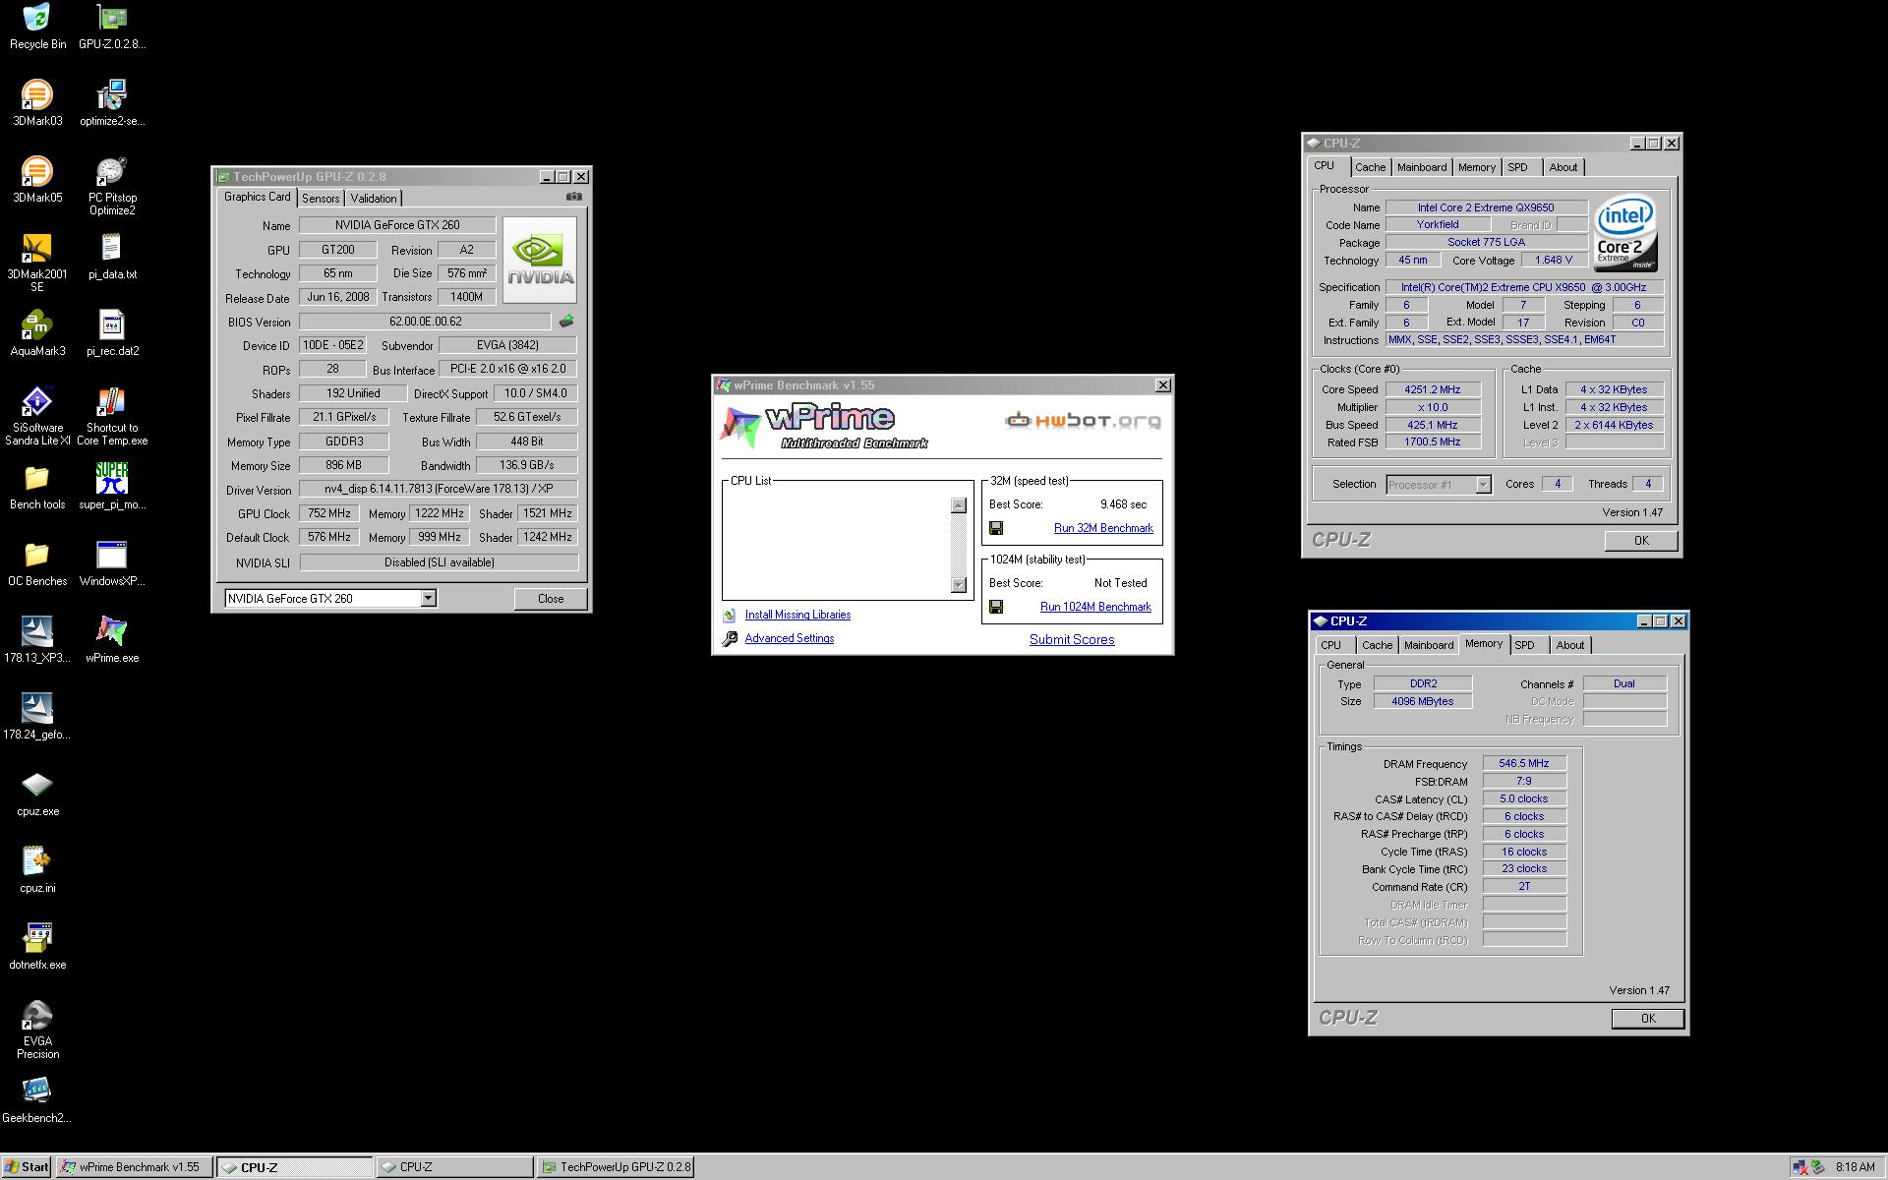Screen dimensions: 1888x1180
Task: Click the Name field NVIDIA GeForce GTX 260
Action: tap(397, 225)
